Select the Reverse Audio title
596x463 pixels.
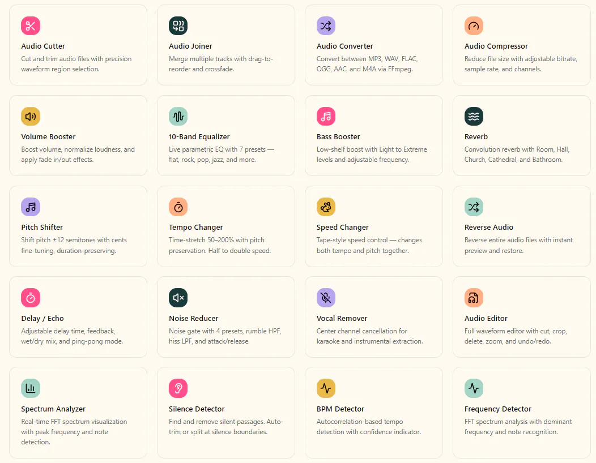pyautogui.click(x=489, y=227)
